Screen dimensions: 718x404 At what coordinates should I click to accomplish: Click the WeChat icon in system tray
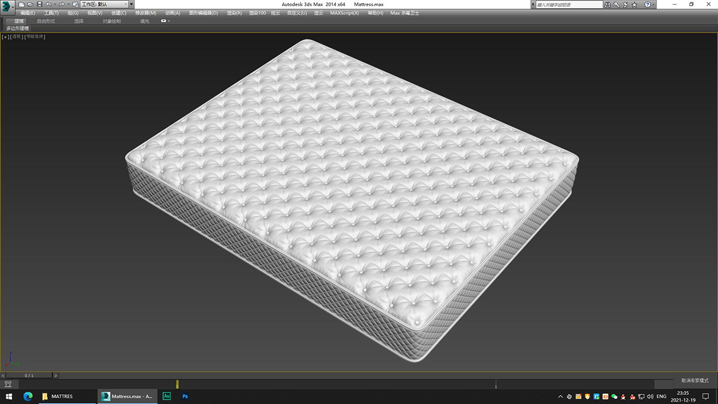click(x=614, y=396)
